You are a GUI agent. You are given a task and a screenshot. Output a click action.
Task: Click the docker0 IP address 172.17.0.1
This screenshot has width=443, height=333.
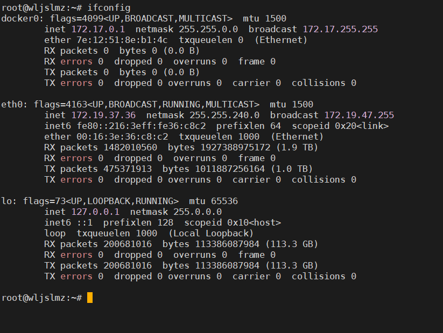(x=98, y=29)
